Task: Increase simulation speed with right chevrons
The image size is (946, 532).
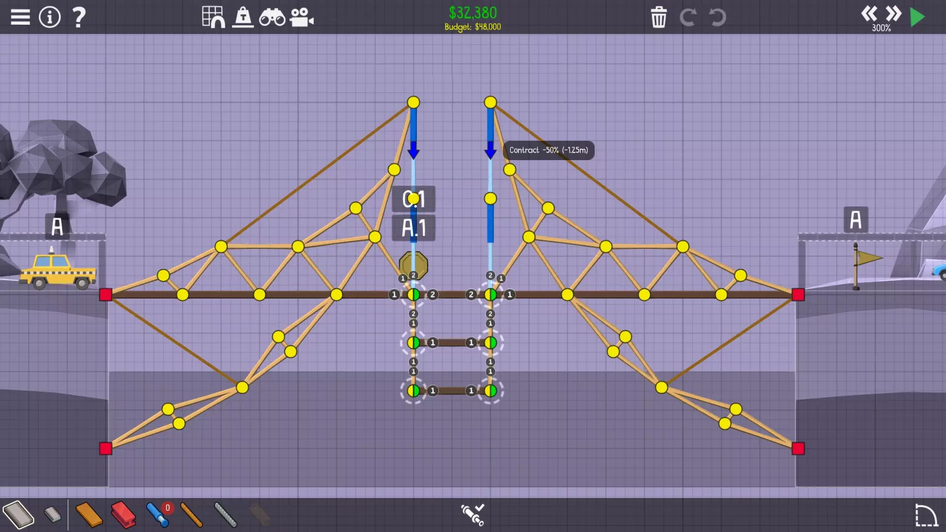Action: point(893,13)
